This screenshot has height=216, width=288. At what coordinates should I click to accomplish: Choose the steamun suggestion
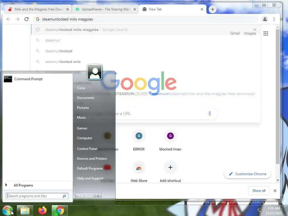[146, 40]
